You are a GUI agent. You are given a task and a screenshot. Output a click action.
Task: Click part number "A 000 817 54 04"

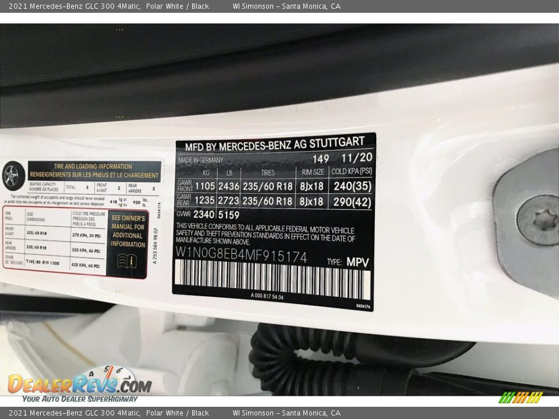(267, 296)
